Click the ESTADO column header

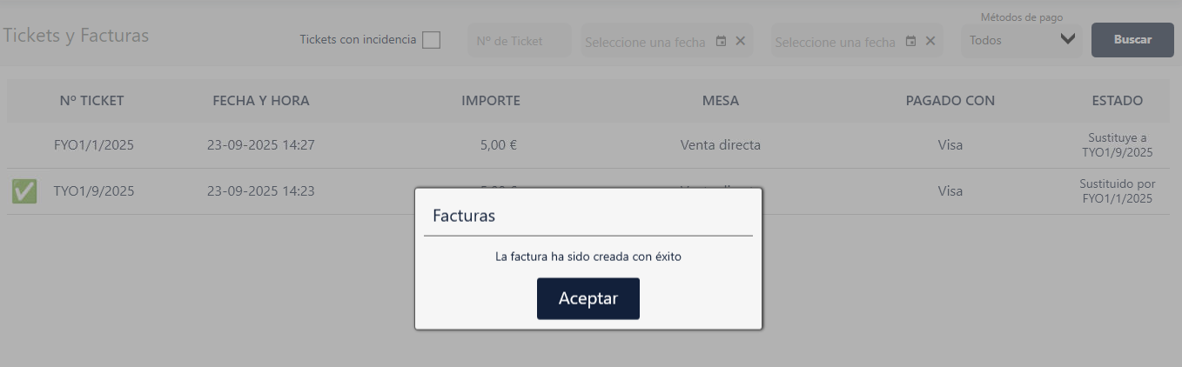coord(1118,101)
